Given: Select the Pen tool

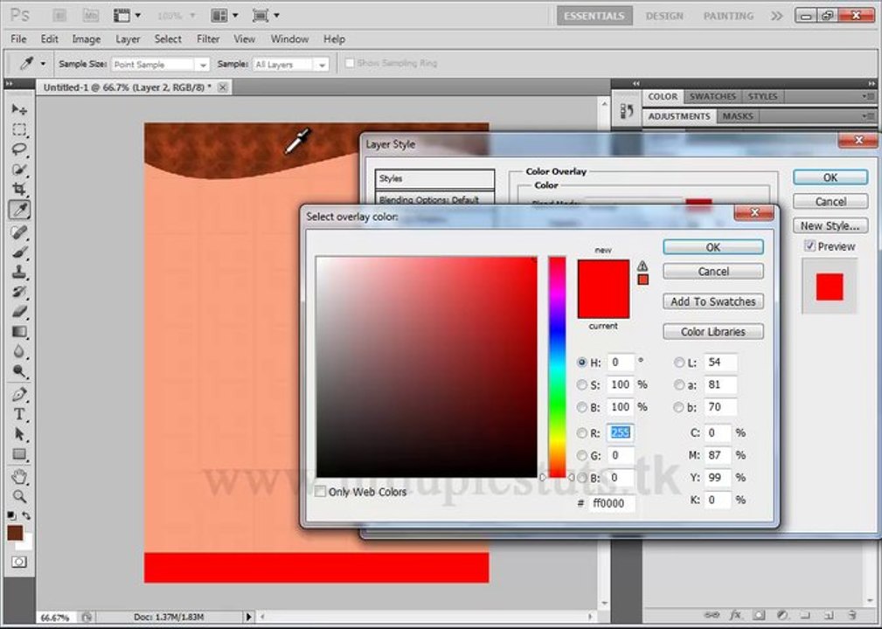Looking at the screenshot, I should click(x=19, y=394).
